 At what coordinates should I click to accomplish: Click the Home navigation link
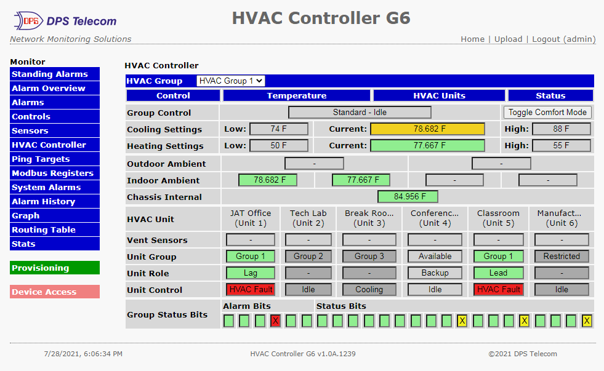point(472,39)
